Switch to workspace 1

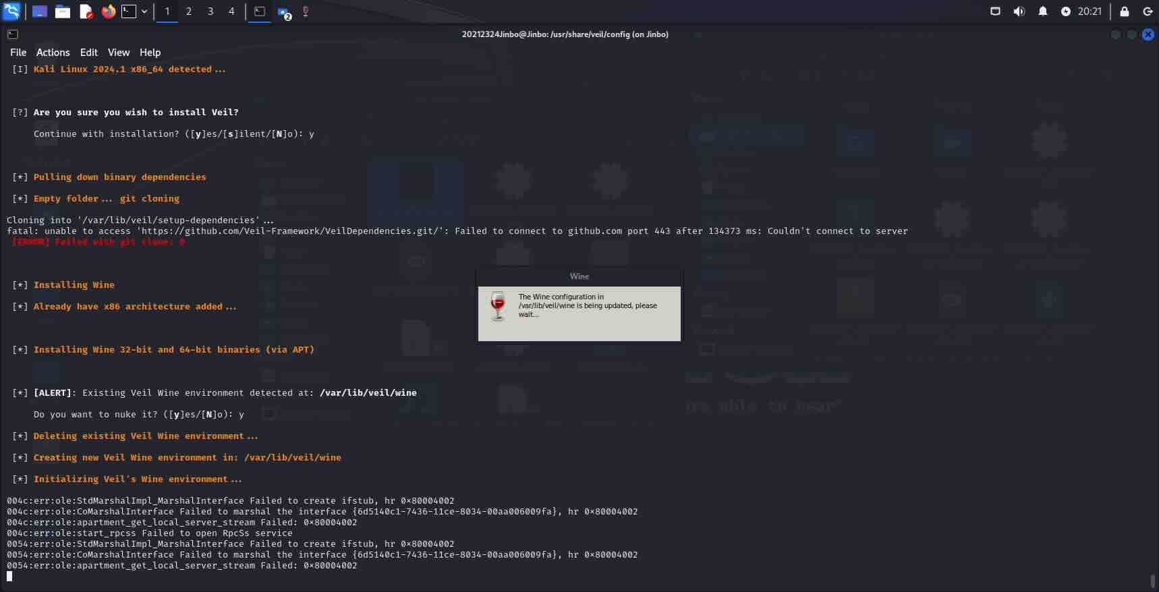pos(167,11)
